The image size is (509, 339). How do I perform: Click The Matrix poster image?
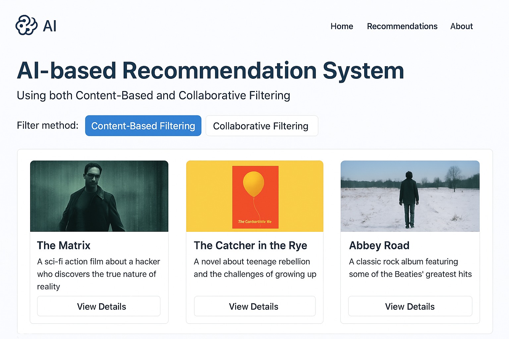pos(99,196)
